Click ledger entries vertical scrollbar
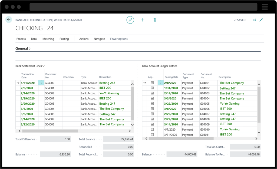 [259, 105]
